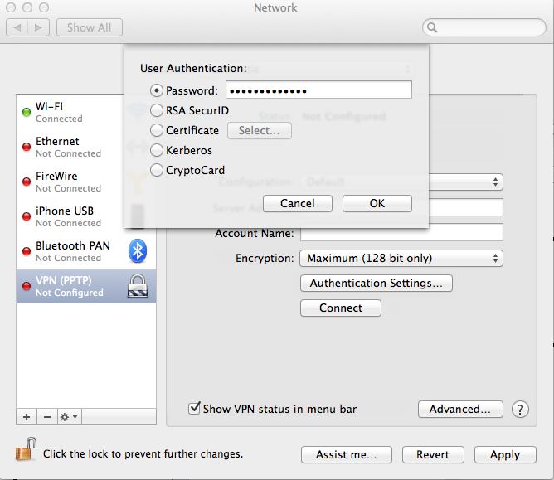Remove selected service with minus button
The image size is (554, 480).
pyautogui.click(x=47, y=417)
